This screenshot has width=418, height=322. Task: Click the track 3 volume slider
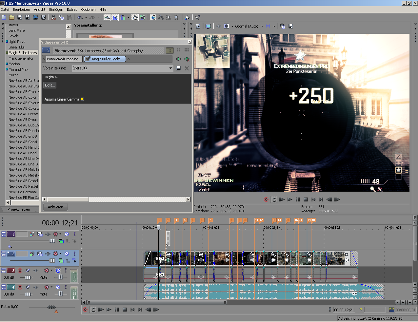(x=28, y=277)
